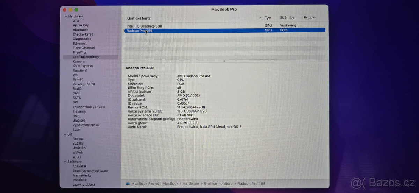Open Kamera in the sidebar
Viewport: 419px width, 193px height.
79,62
